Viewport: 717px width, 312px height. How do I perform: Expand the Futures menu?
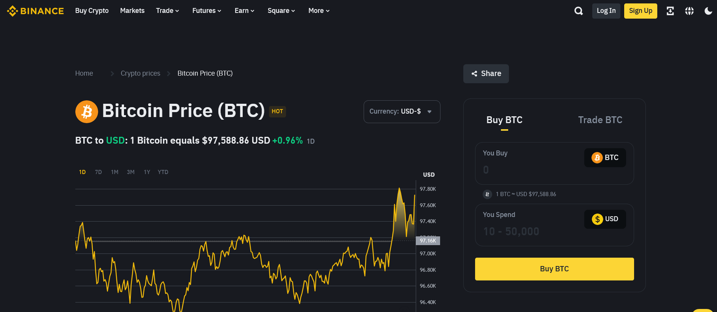click(x=207, y=11)
